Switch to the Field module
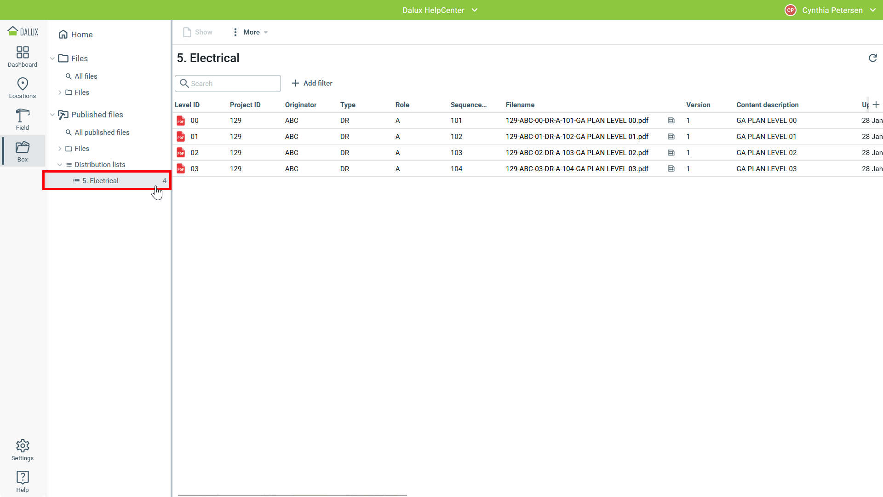The height and width of the screenshot is (497, 883). click(22, 120)
